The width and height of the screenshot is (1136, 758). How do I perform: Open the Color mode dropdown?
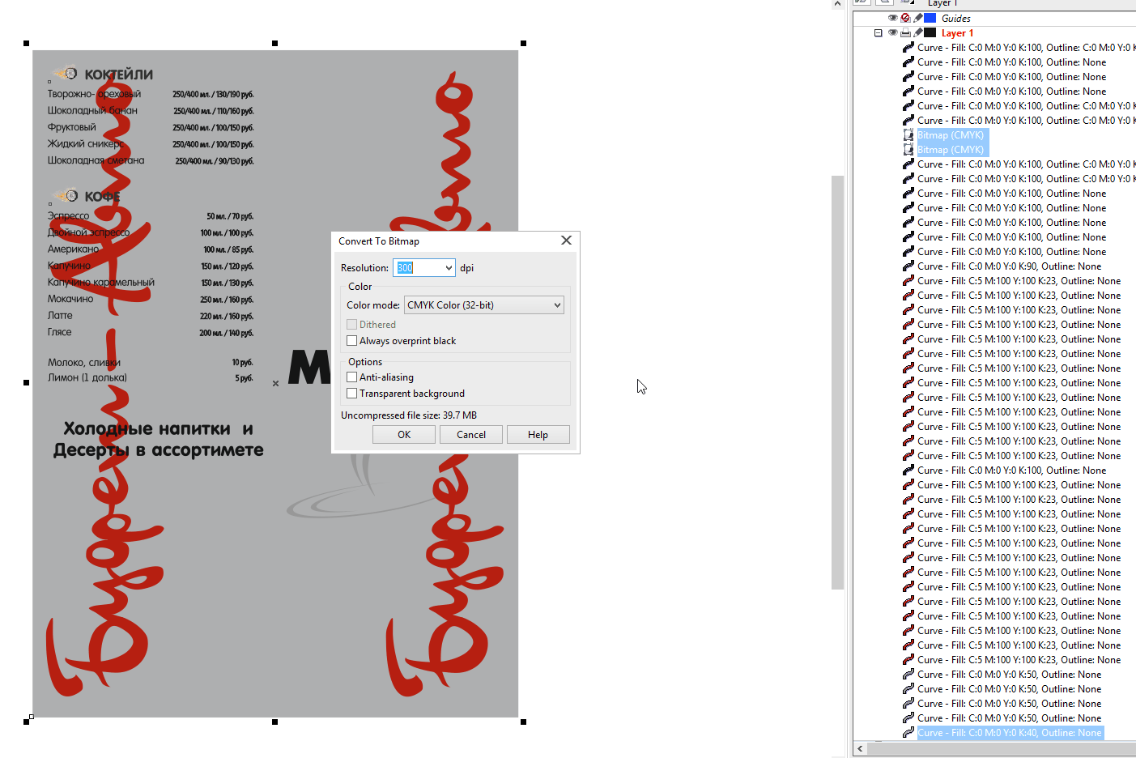pos(484,305)
